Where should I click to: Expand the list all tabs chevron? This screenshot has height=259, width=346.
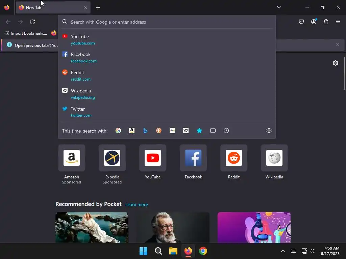coord(279,7)
